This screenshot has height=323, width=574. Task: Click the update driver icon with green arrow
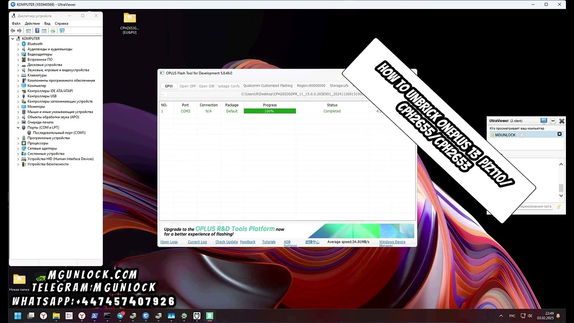coord(53,31)
